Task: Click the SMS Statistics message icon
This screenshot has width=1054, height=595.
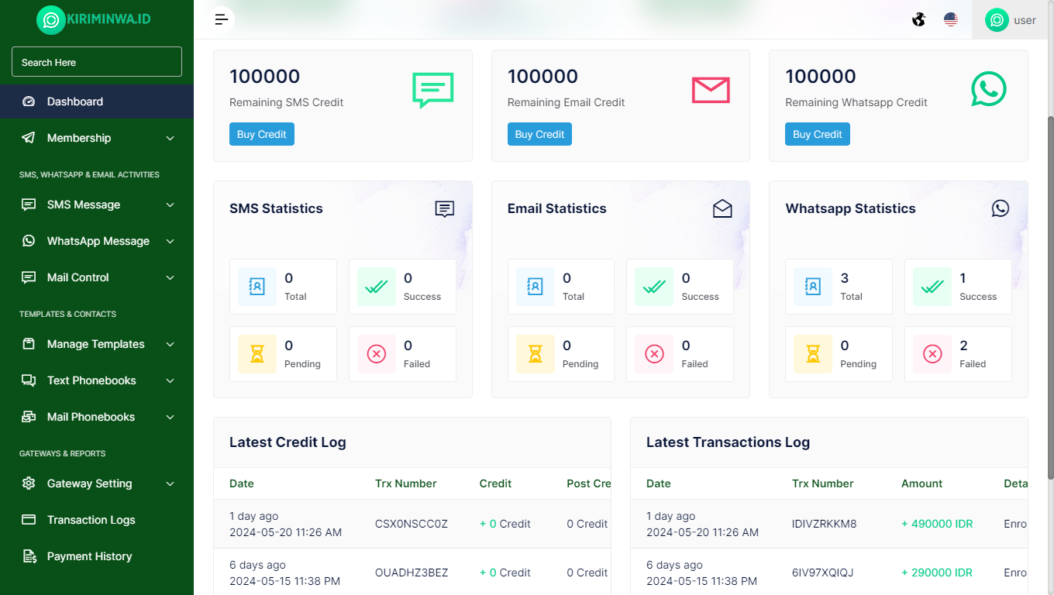Action: tap(445, 209)
